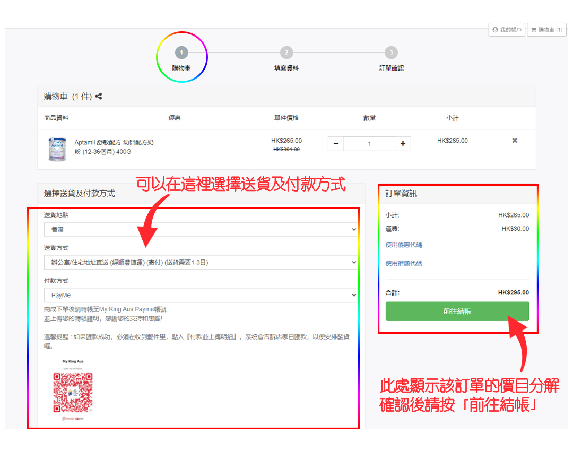Open the 購物車 cart button at top
This screenshot has width=573, height=451.
546,30
